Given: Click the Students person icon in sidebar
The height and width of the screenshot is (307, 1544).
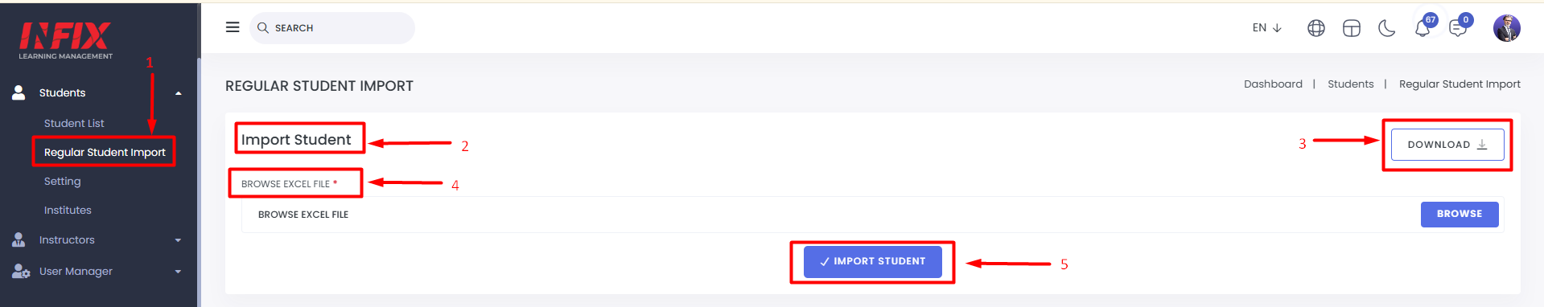Looking at the screenshot, I should 19,92.
